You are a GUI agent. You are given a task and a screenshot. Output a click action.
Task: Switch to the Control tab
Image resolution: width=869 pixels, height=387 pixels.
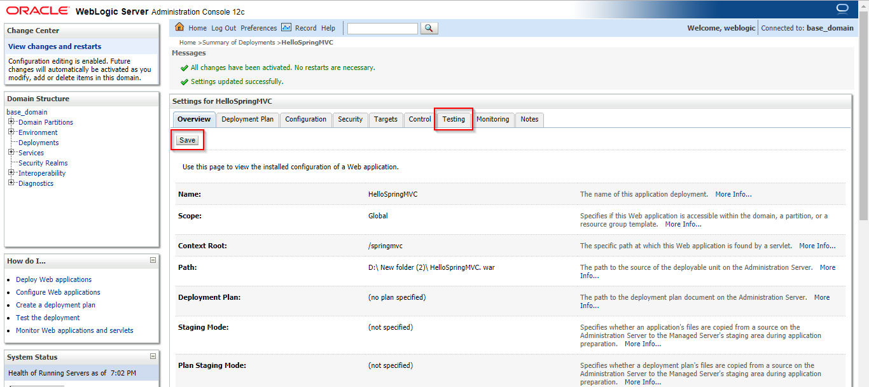click(420, 120)
